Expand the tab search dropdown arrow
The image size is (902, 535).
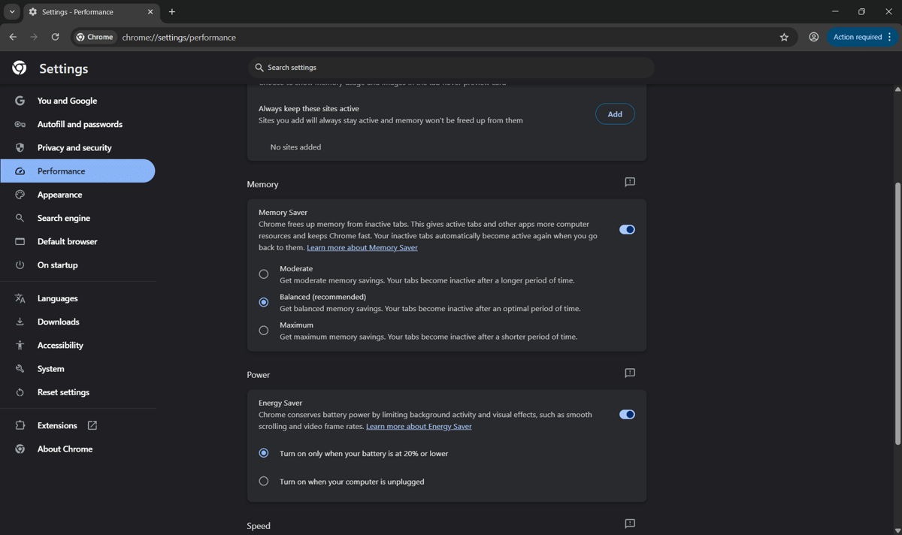(12, 12)
